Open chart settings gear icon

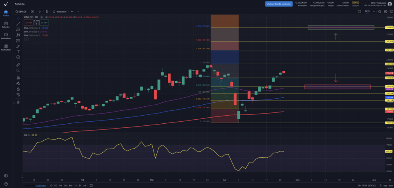tap(386, 12)
